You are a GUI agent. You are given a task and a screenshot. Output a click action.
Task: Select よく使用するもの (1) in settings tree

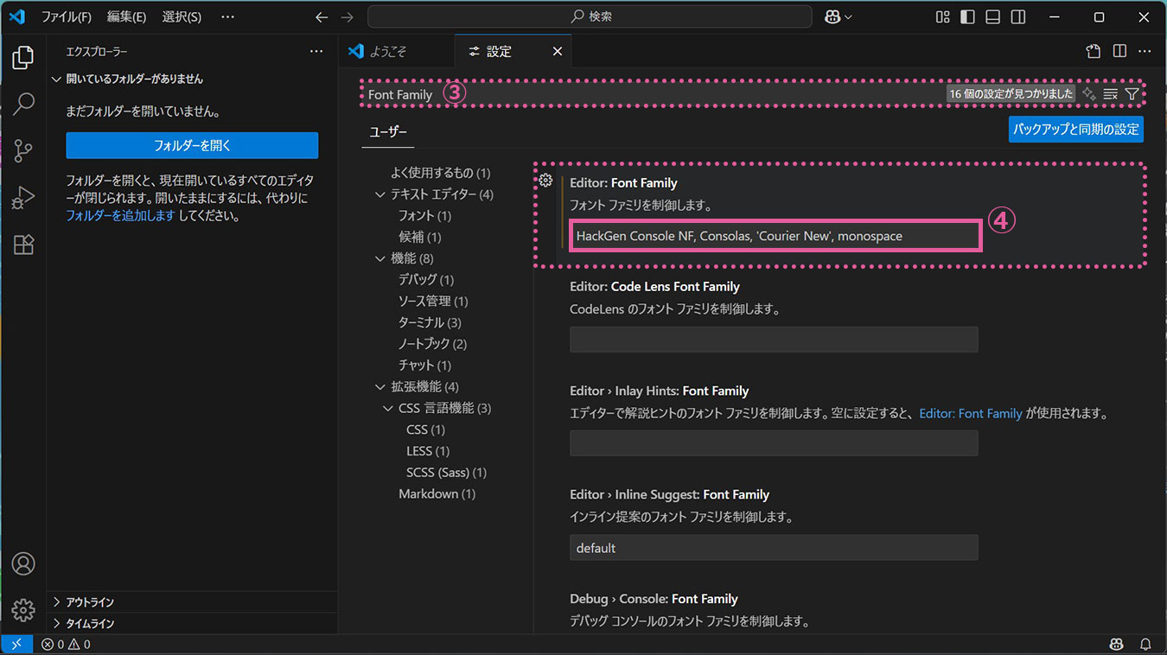440,173
